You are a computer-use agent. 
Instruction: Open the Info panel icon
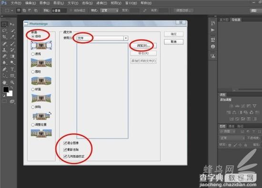coord(213,47)
